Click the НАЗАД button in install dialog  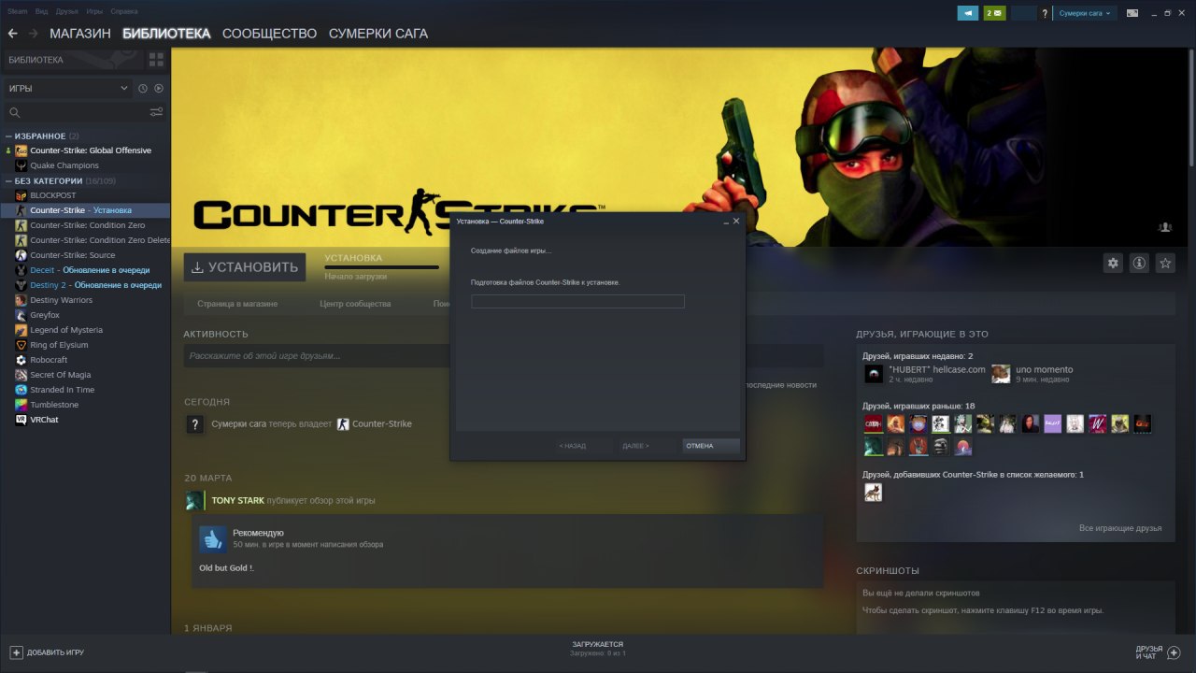[584, 446]
